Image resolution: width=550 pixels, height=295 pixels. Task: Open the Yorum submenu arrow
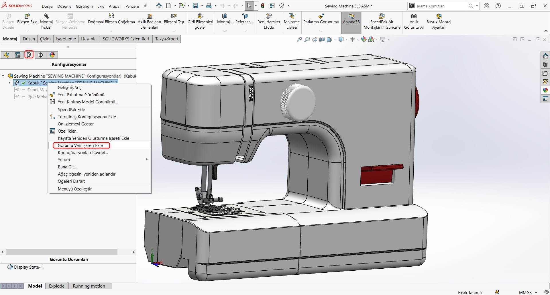[147, 160]
